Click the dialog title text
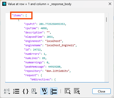This screenshot has height=98, width=114. [x=40, y=4]
